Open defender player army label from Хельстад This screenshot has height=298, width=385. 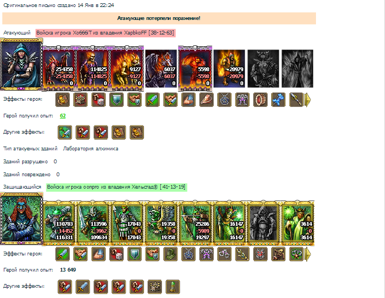pos(116,187)
